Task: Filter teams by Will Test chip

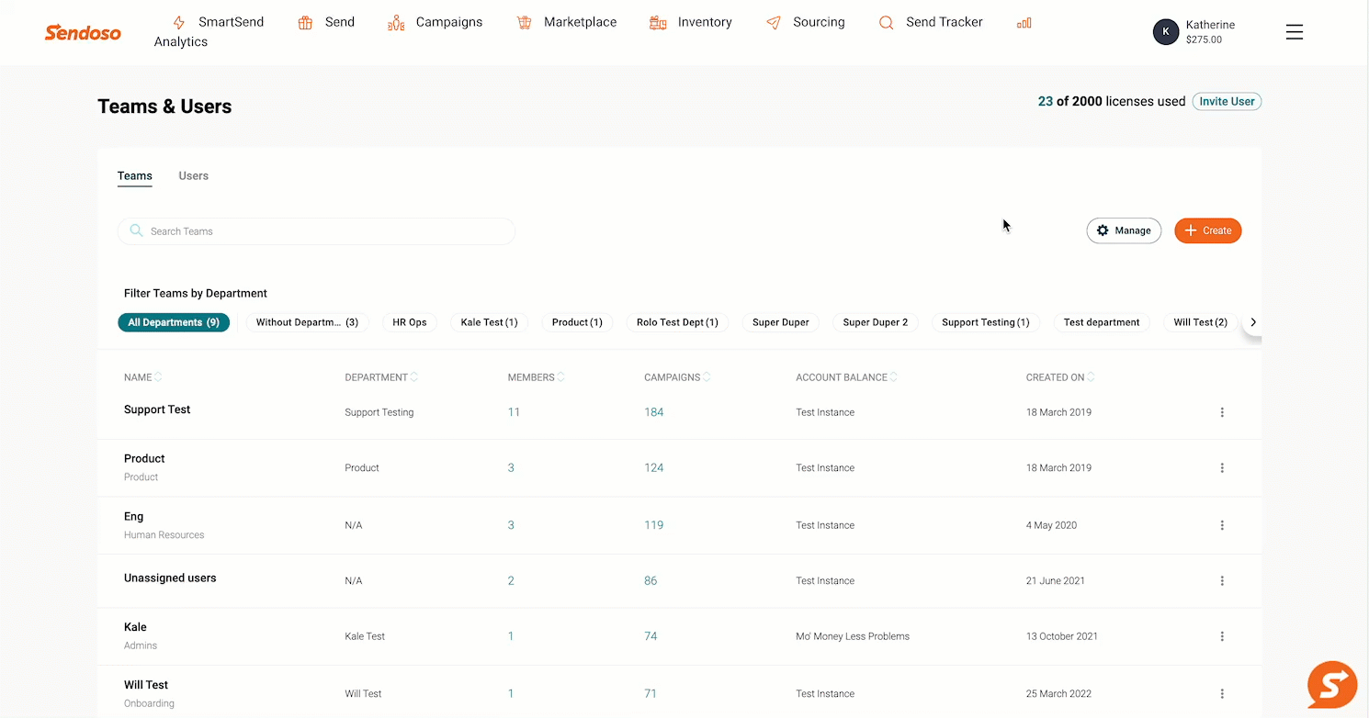Action: [1201, 322]
